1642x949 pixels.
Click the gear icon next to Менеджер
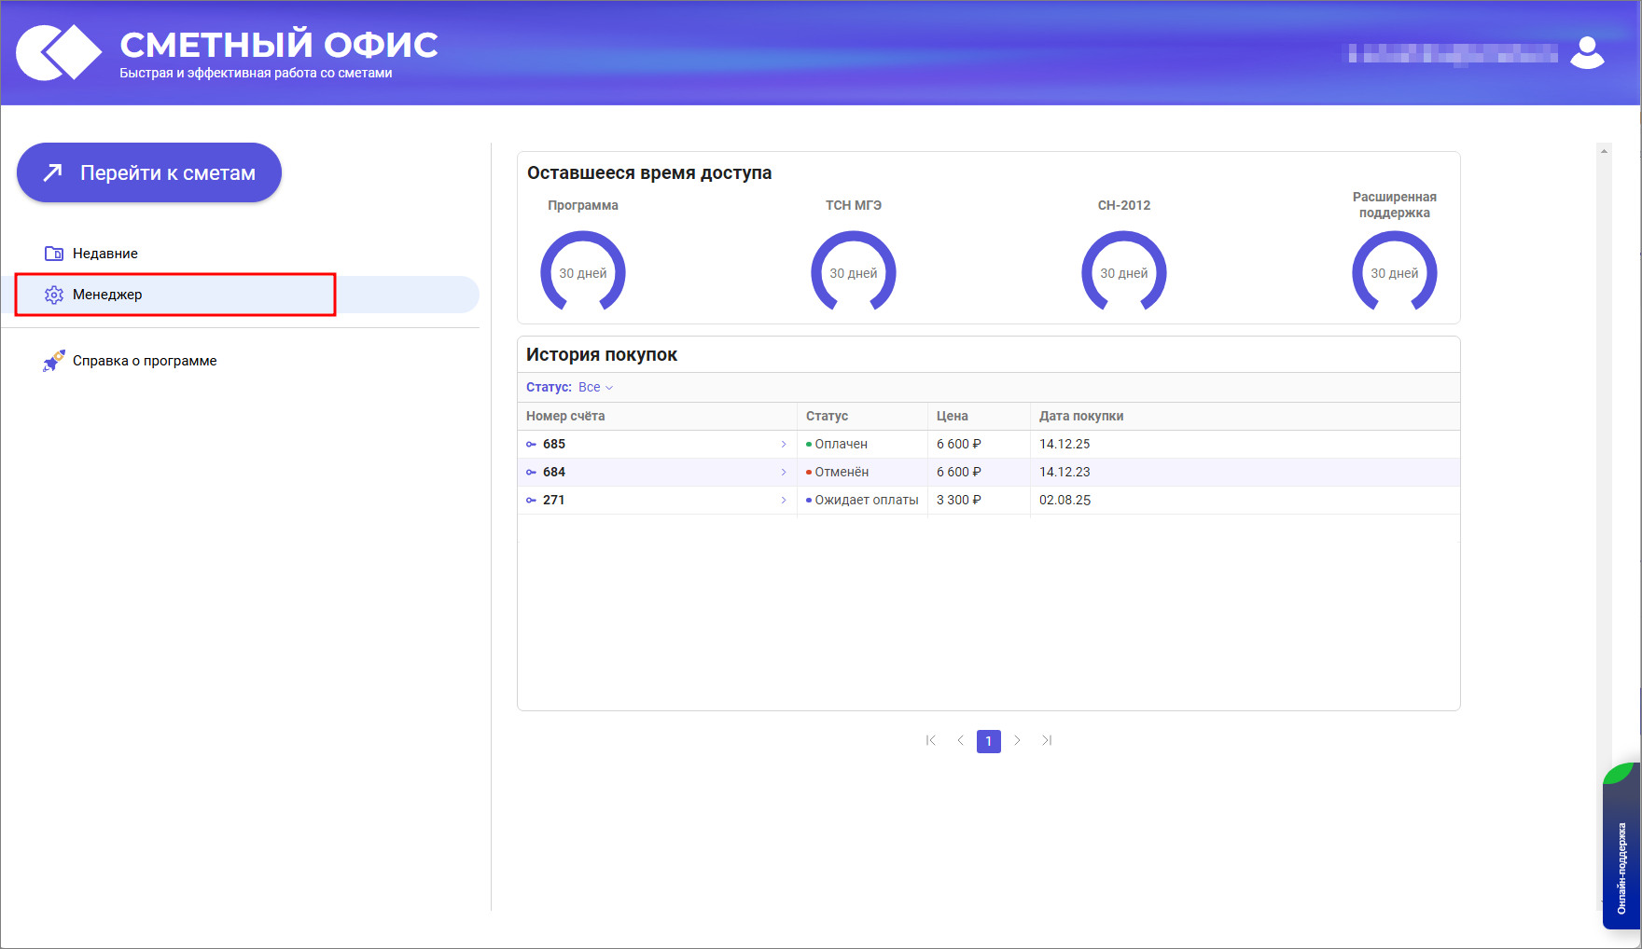pyautogui.click(x=54, y=295)
